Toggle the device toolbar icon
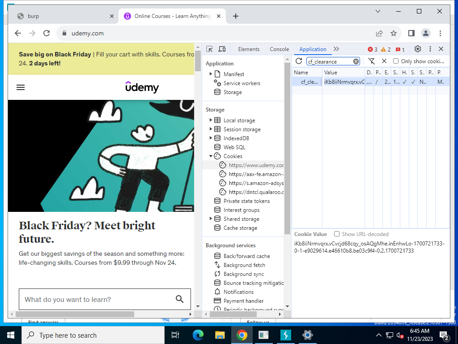458x344 pixels. (222, 49)
